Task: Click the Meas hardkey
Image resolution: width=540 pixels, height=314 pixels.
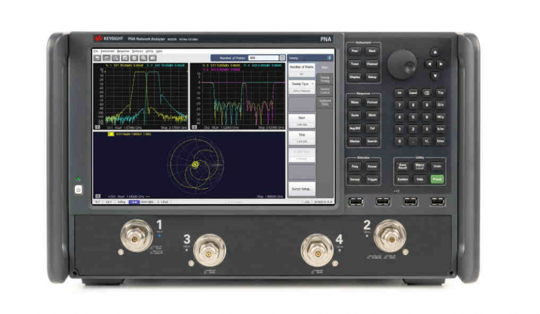Action: coord(355,102)
